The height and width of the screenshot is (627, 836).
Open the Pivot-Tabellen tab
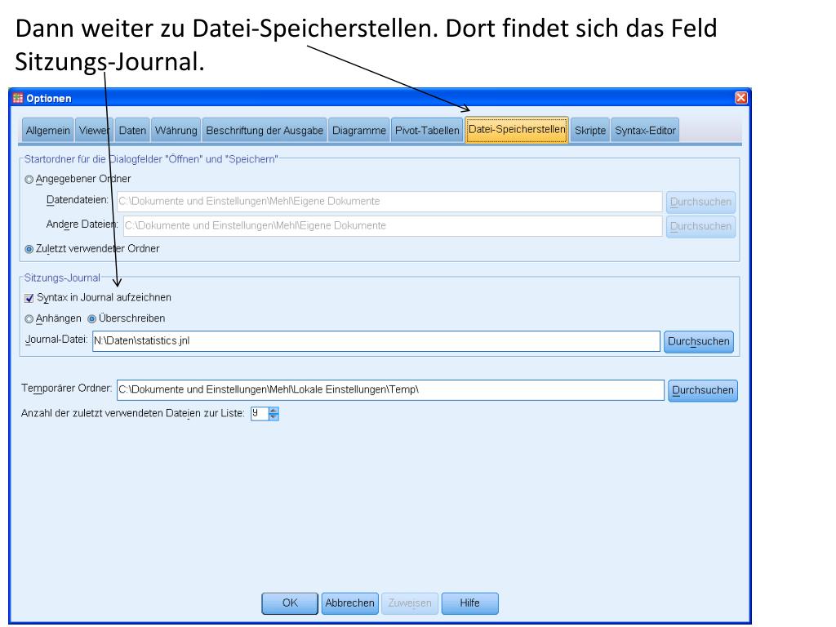[426, 131]
